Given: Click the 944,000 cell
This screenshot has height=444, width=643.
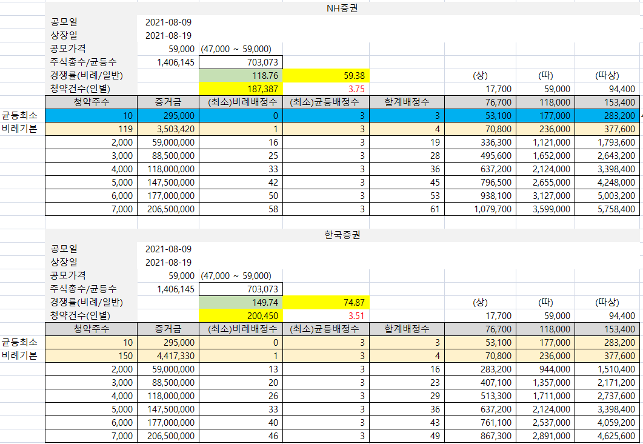Looking at the screenshot, I should point(545,369).
